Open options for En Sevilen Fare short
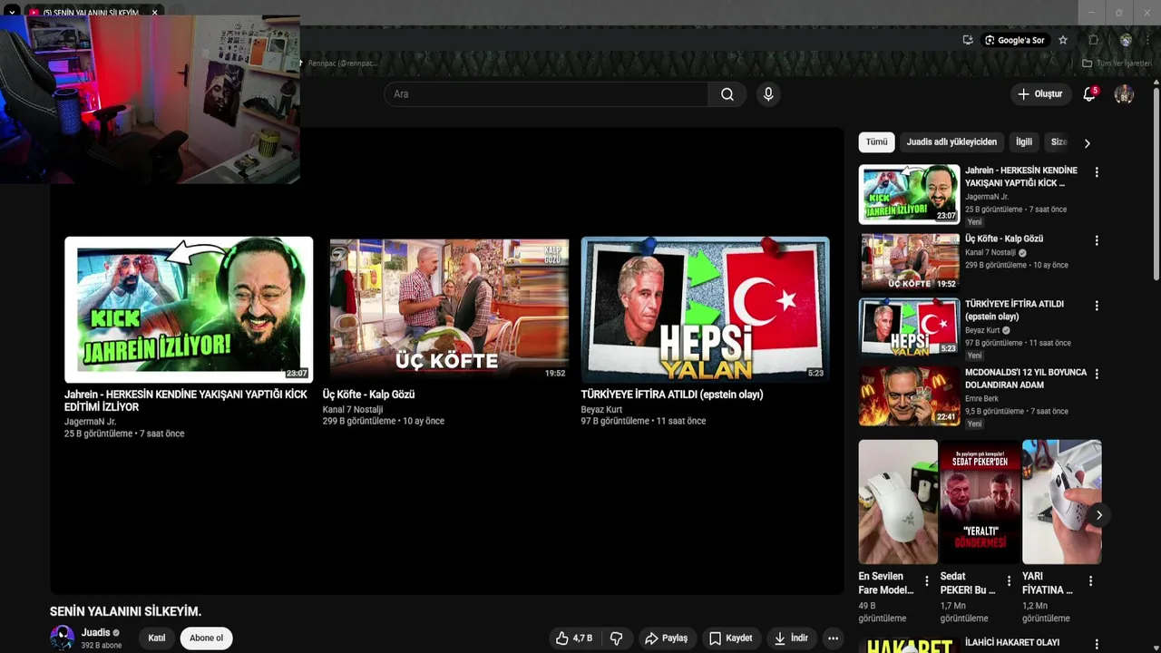 [x=927, y=581]
